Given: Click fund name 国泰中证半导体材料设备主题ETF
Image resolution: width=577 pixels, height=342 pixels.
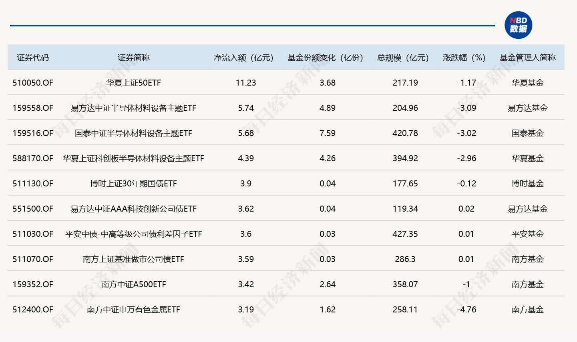Looking at the screenshot, I should click(134, 133).
